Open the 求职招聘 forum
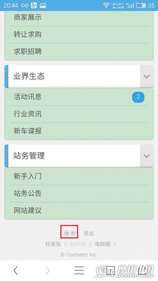 pos(79,52)
